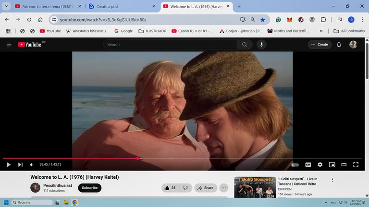
Task: Open media controls icon
Action: click(340, 20)
